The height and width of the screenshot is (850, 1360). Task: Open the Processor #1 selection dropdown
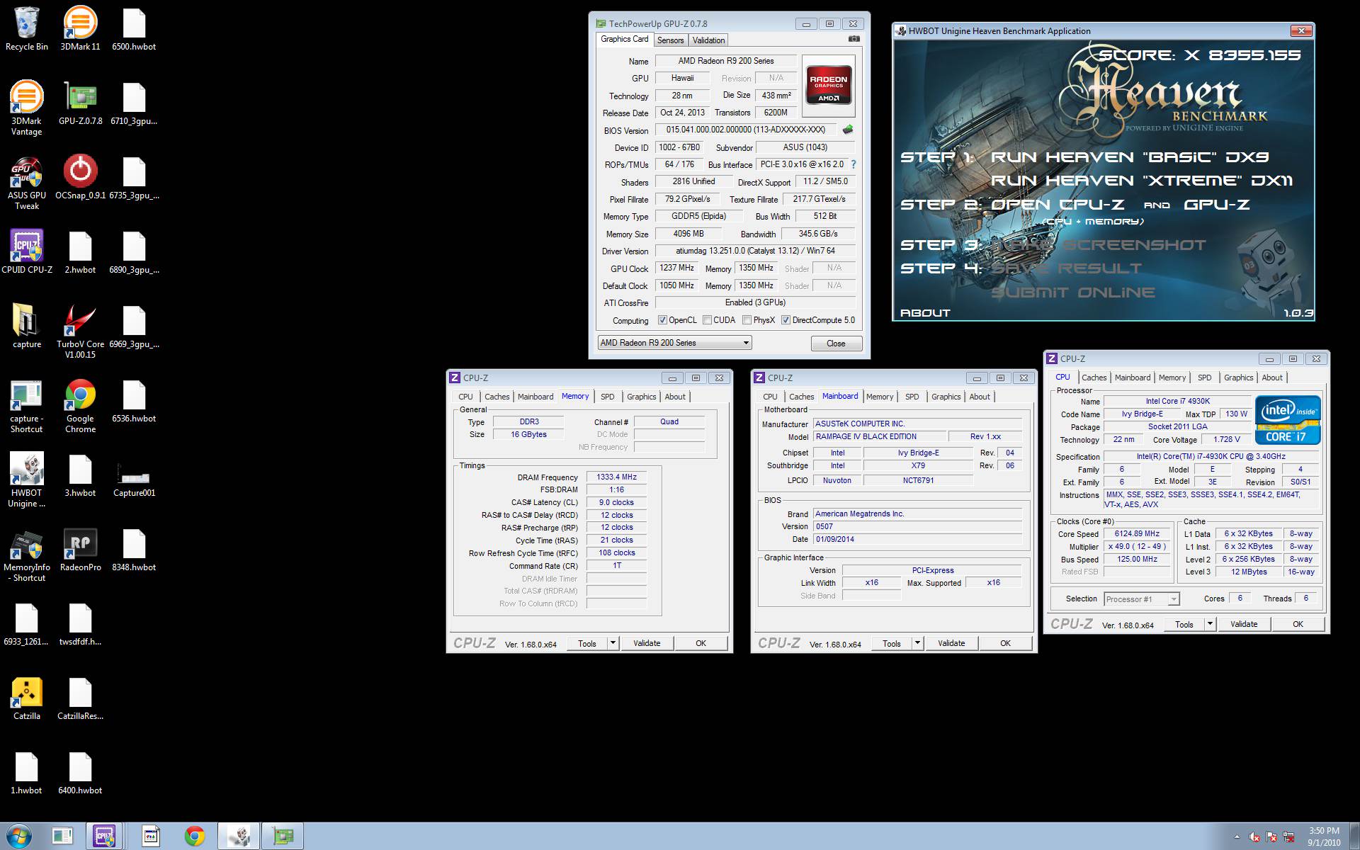tap(1141, 599)
